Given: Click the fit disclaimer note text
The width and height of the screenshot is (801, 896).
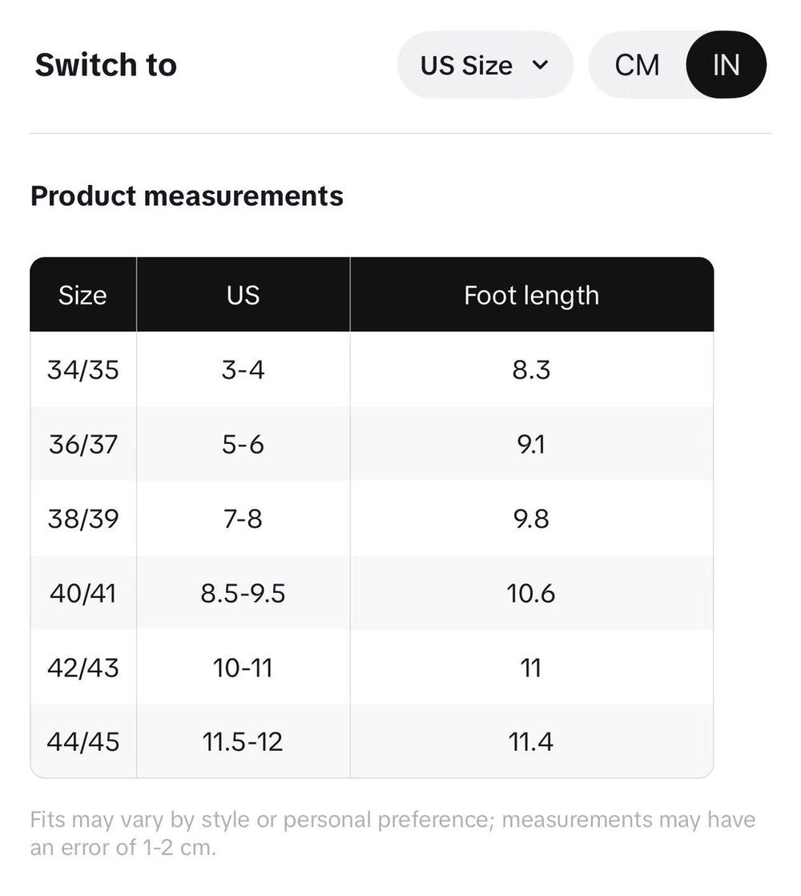Looking at the screenshot, I should 392,833.
